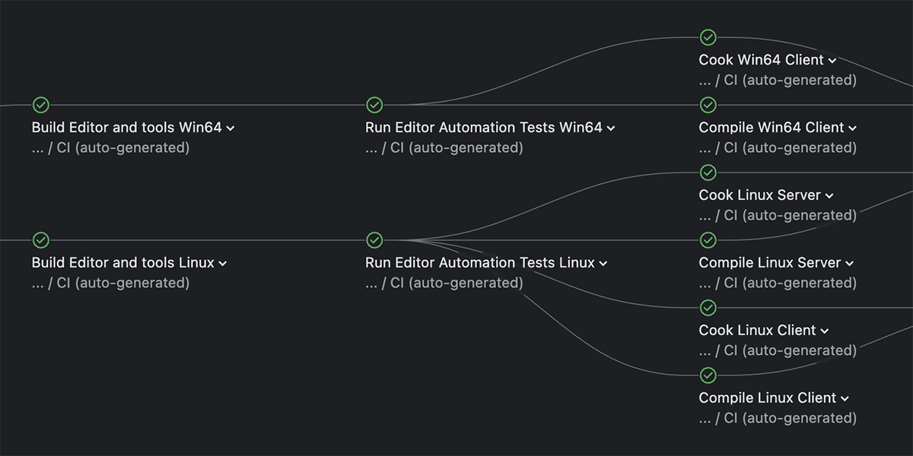Viewport: 913px width, 456px height.
Task: Click the check icon above Compile Linux Server
Action: pyautogui.click(x=708, y=240)
